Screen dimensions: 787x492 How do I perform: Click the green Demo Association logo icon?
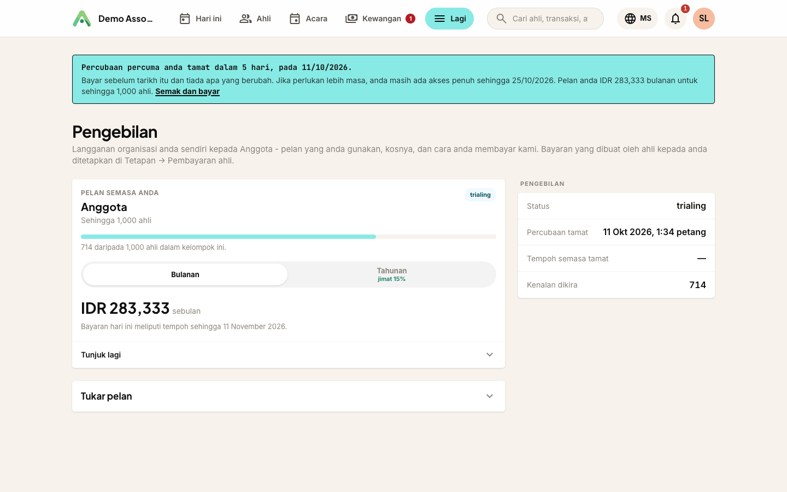click(82, 19)
